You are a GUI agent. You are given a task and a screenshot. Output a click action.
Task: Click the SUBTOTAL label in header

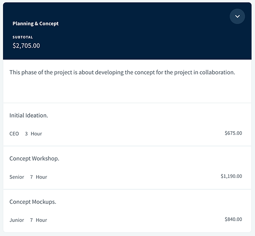coord(23,37)
